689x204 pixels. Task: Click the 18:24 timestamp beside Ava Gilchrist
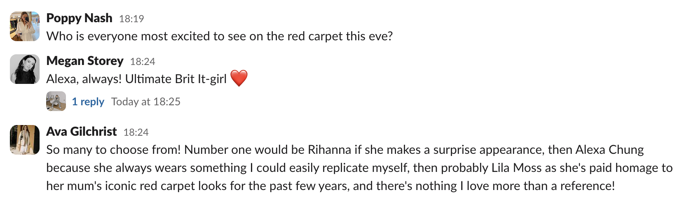136,132
